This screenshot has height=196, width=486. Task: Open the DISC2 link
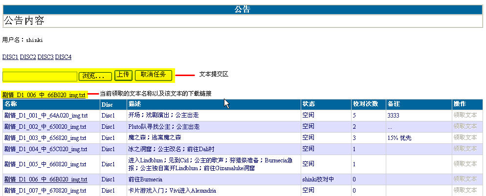coord(28,57)
